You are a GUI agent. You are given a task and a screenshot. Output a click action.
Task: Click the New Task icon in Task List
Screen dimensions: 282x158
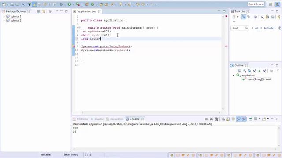pyautogui.click(x=234, y=17)
